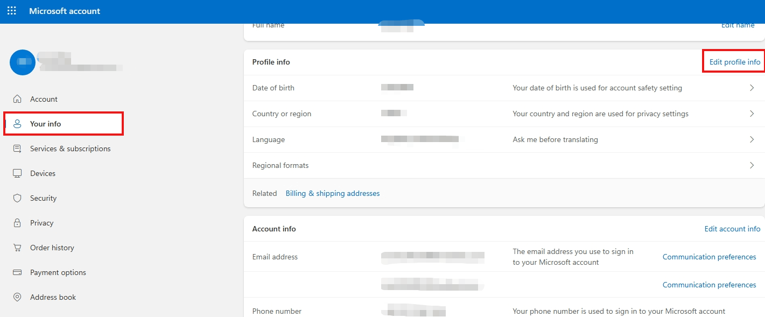Open the Address book
Viewport: 765px width, 317px height.
tap(53, 297)
